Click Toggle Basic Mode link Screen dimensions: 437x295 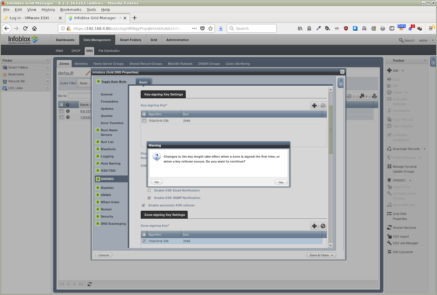[x=114, y=82]
